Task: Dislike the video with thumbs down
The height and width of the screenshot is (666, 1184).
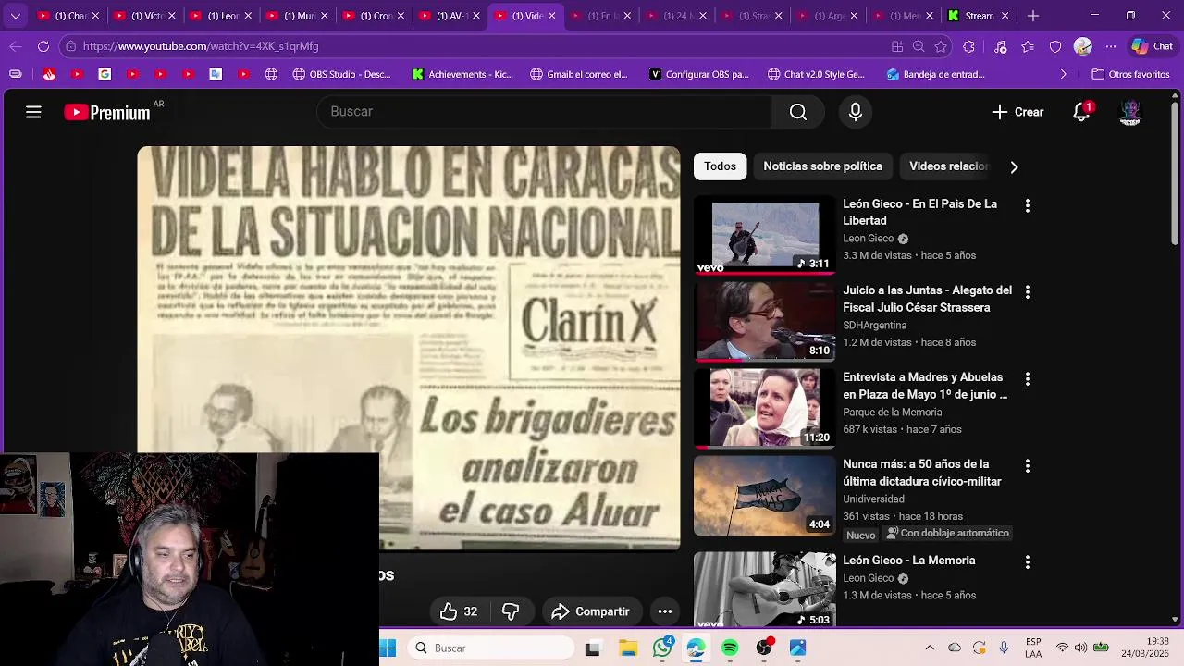Action: click(x=511, y=611)
